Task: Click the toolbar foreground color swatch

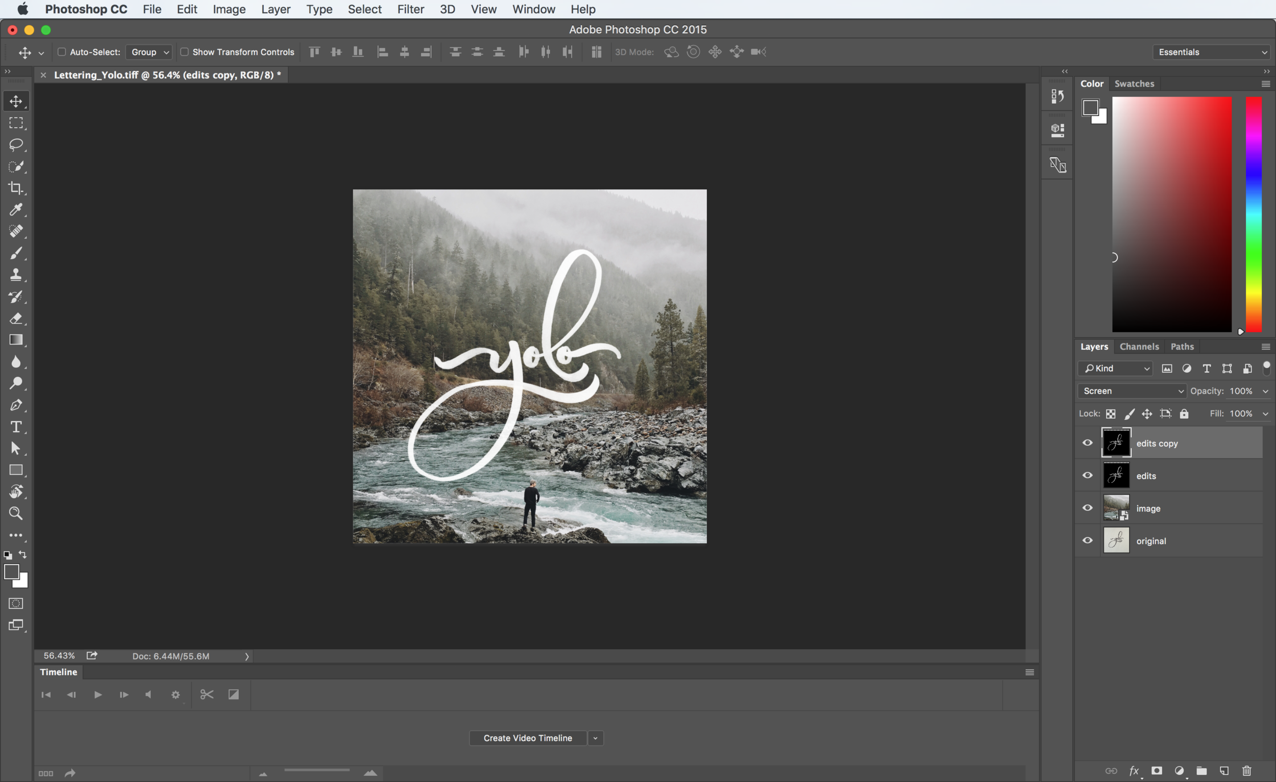Action: click(11, 572)
